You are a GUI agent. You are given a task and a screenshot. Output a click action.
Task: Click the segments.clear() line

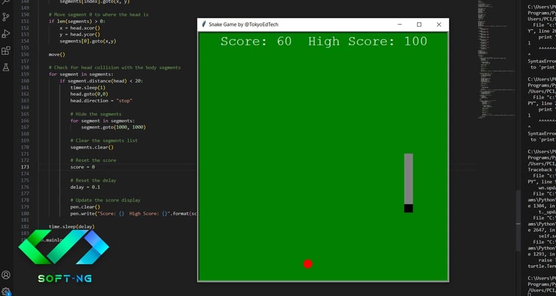tap(92, 147)
